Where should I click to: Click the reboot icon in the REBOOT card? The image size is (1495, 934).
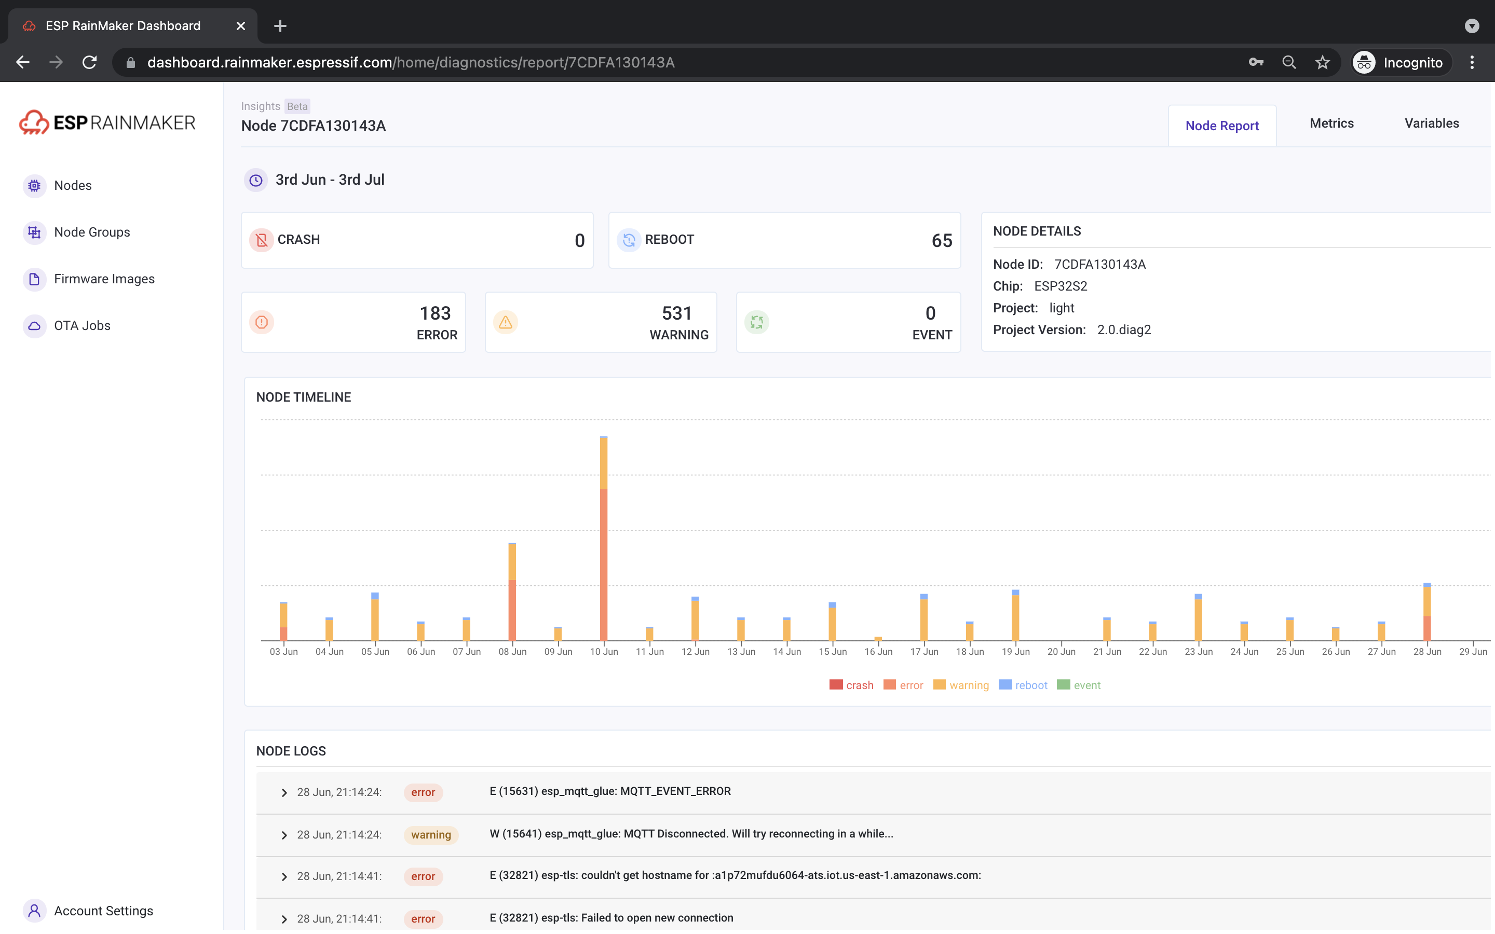coord(629,240)
